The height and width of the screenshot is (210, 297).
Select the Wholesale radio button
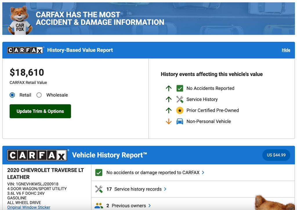[x=39, y=95]
